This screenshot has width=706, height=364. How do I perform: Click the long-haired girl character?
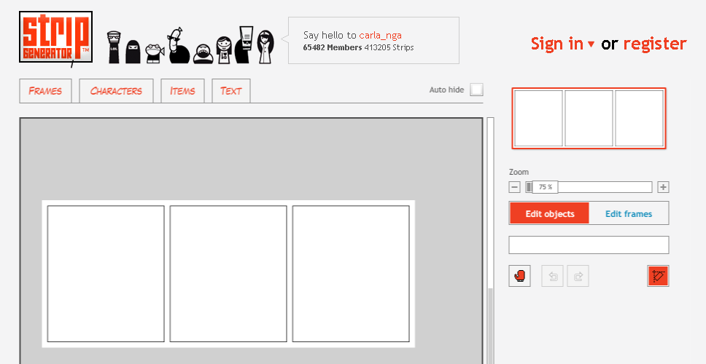(265, 47)
